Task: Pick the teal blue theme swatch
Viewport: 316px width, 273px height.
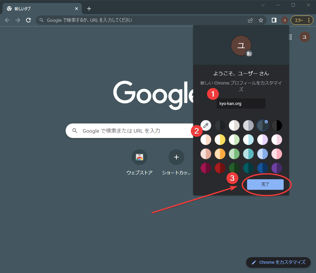Action: coord(248,154)
